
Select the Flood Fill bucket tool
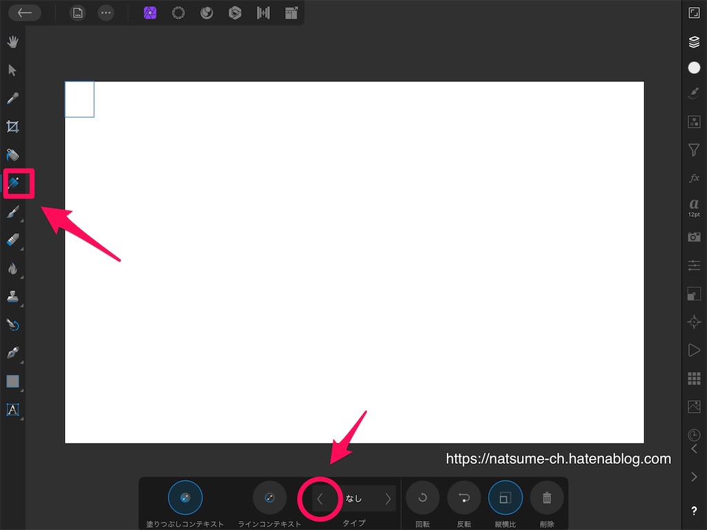(x=12, y=155)
